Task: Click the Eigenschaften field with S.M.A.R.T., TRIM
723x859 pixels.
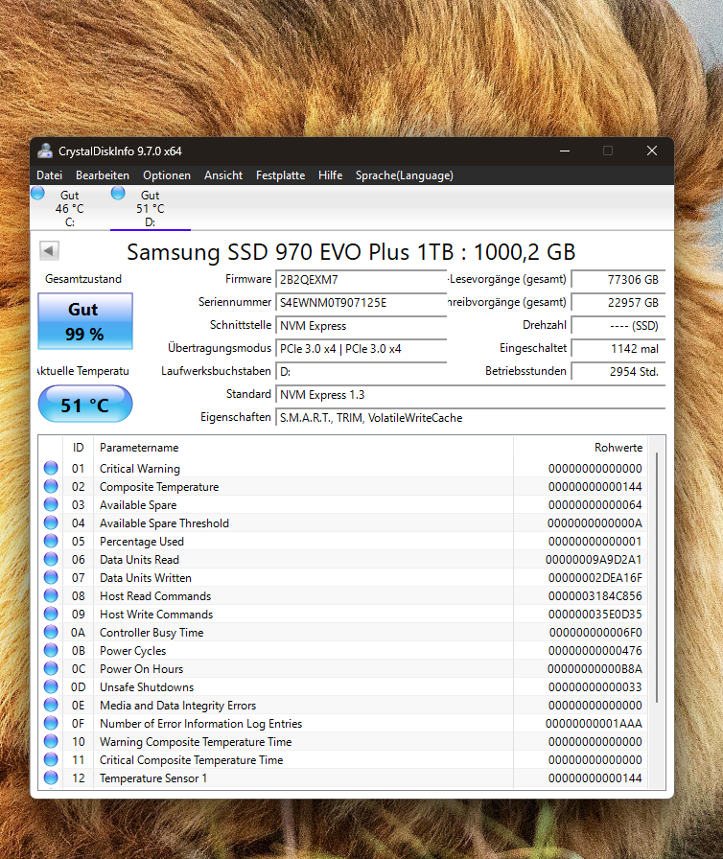Action: [471, 417]
